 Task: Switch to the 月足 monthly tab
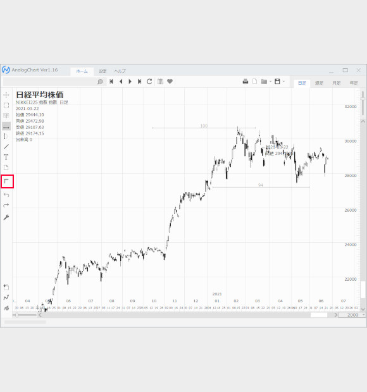point(336,83)
